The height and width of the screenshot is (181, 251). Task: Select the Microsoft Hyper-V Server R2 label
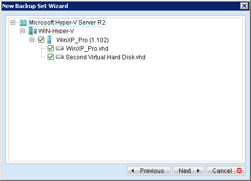(67, 23)
